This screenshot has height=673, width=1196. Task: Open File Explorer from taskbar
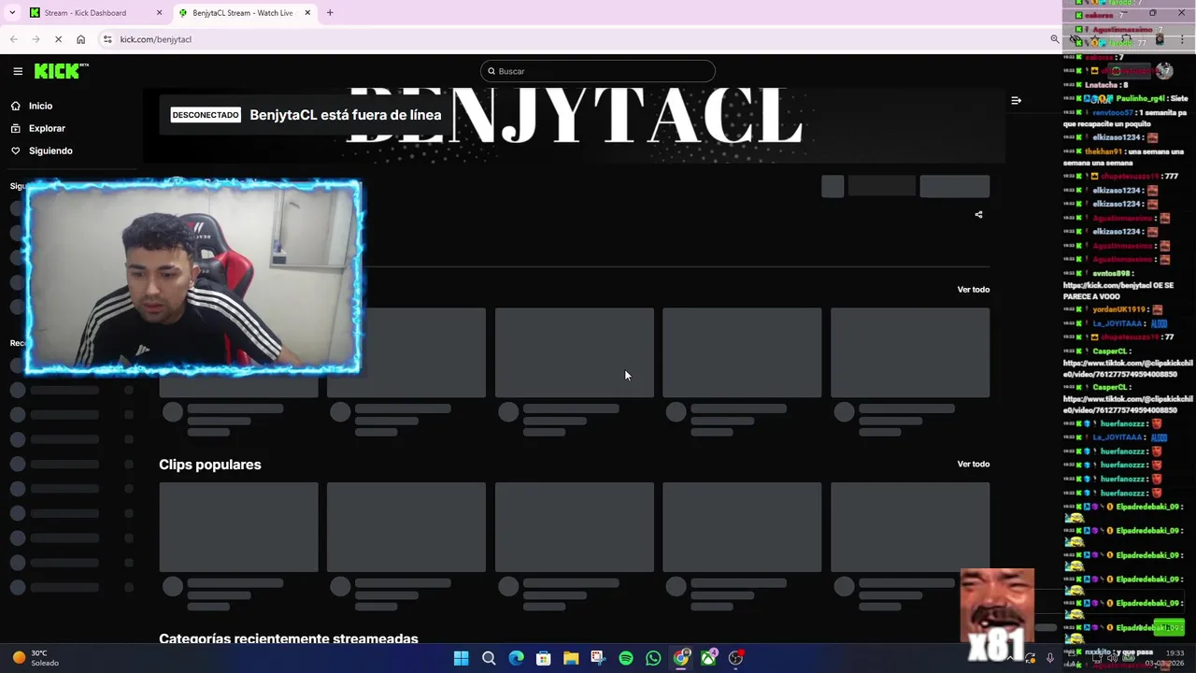point(571,658)
